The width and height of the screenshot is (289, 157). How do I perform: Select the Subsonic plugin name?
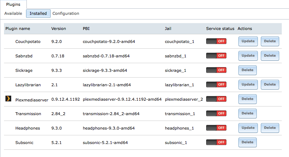[24, 143]
